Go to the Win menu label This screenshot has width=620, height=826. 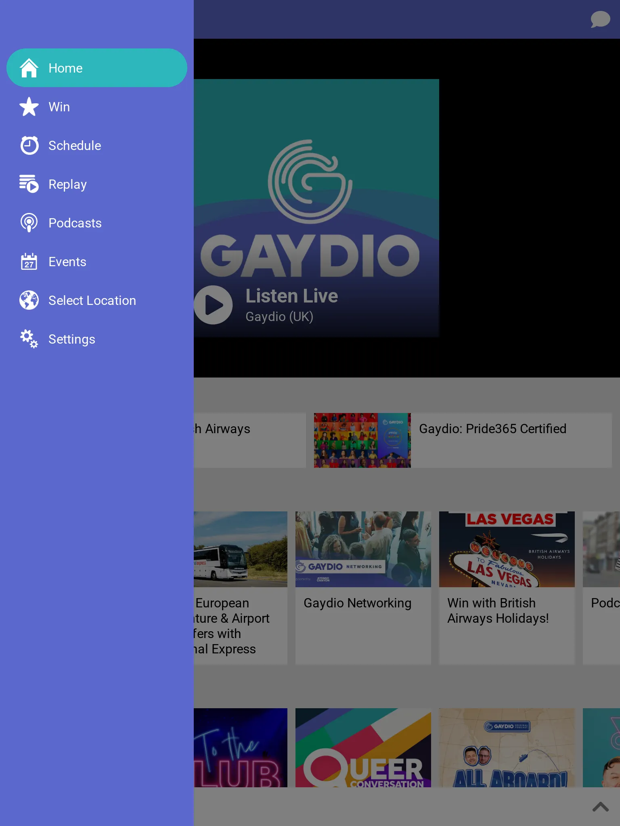(59, 107)
